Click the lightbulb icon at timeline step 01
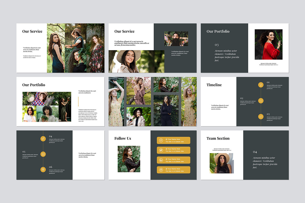This screenshot has width=305, height=203. pyautogui.click(x=261, y=85)
